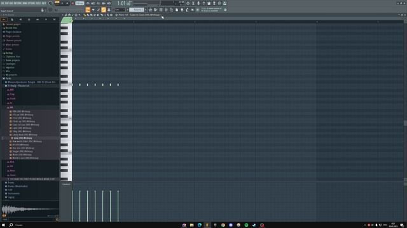
Task: Expand the Crash folder in browser
Action: pyautogui.click(x=13, y=99)
